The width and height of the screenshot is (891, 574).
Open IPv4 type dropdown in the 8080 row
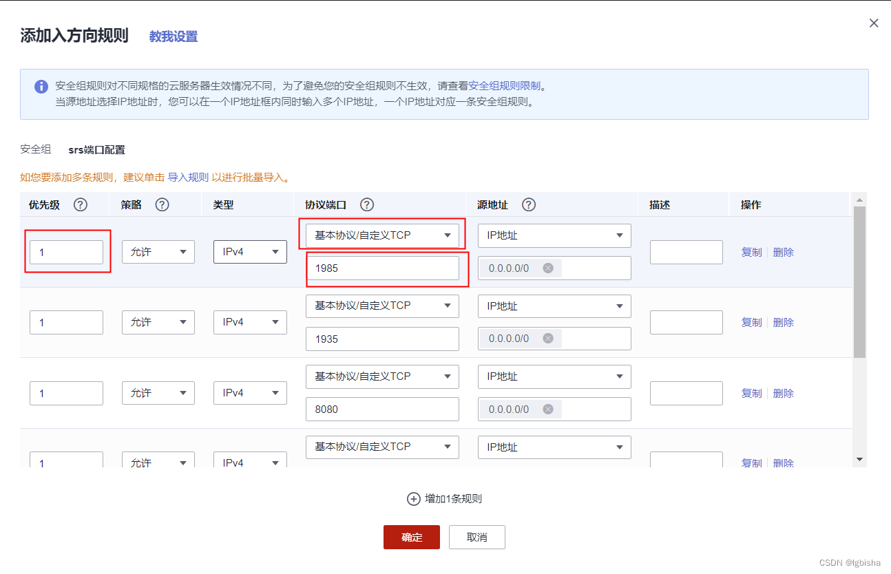point(250,393)
